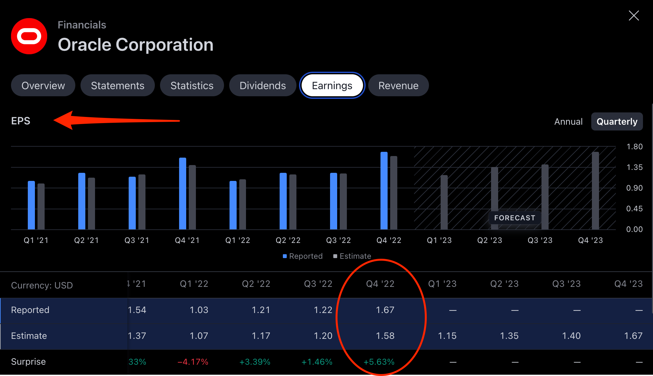653x376 pixels.
Task: Select the Estimate row in table
Action: tap(29, 336)
